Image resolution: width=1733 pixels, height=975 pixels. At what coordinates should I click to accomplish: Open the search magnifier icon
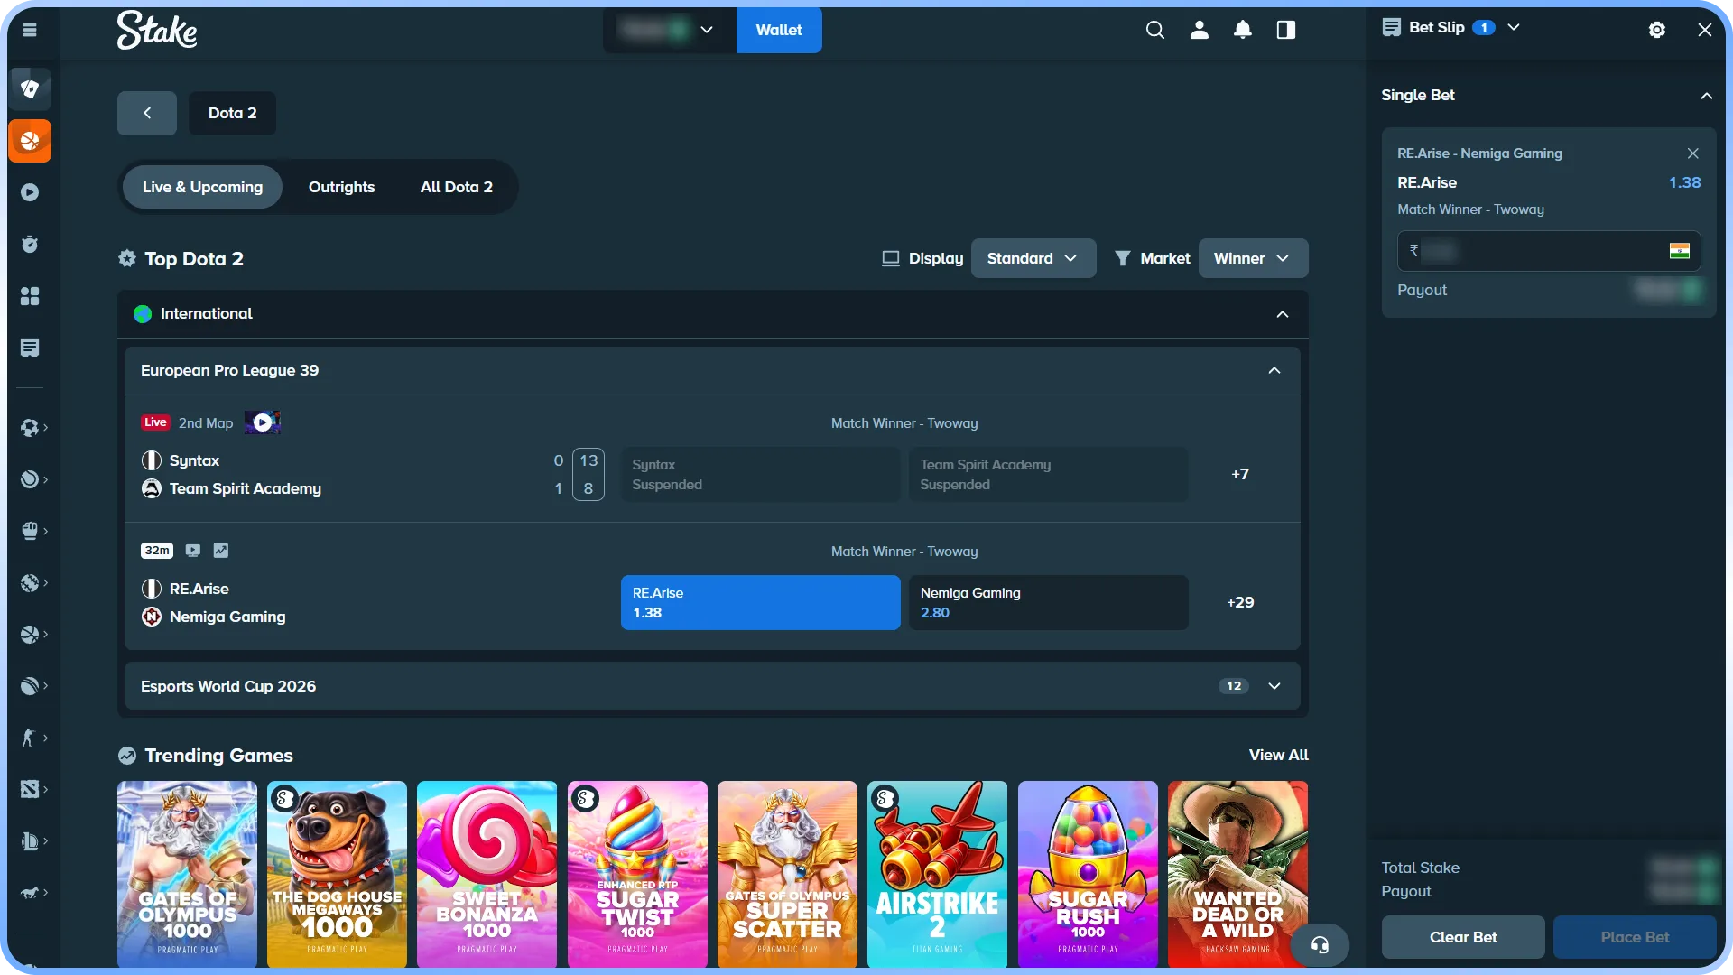(1154, 30)
